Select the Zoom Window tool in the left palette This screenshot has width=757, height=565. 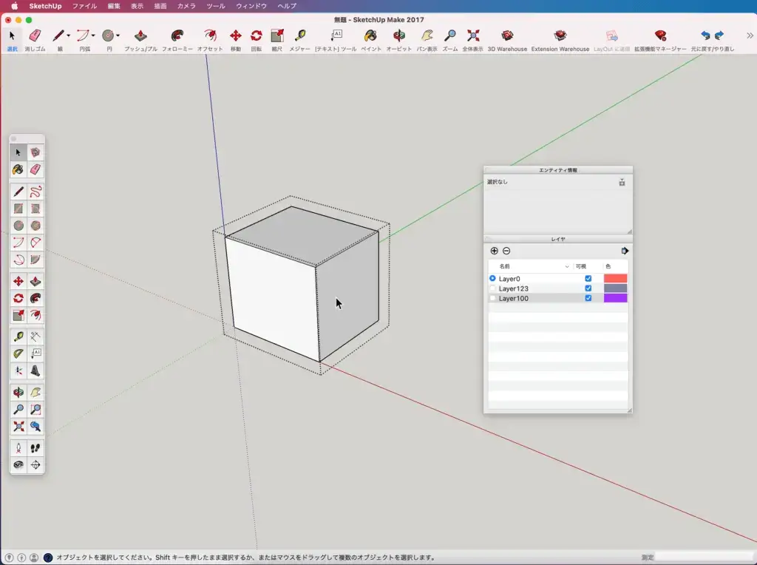click(x=35, y=410)
